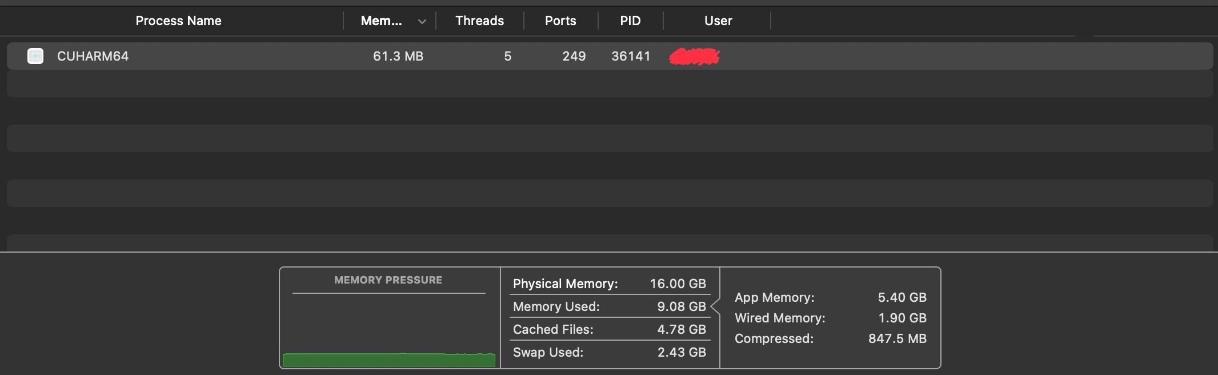Click the redacted user name entry
The width and height of the screenshot is (1218, 375).
[x=694, y=57]
